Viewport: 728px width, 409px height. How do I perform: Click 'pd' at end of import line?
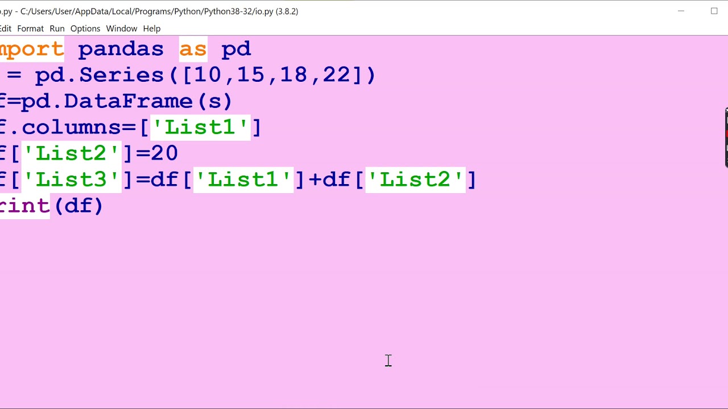tap(236, 49)
